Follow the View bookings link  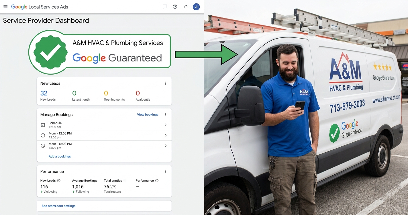[148, 115]
